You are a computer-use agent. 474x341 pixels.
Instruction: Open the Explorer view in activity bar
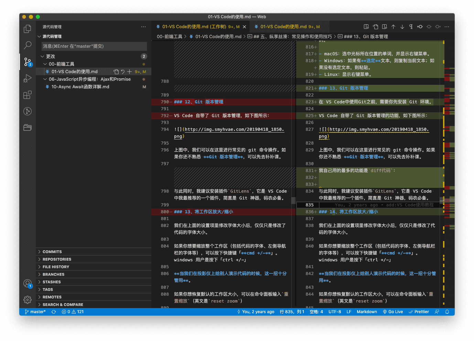click(x=28, y=29)
